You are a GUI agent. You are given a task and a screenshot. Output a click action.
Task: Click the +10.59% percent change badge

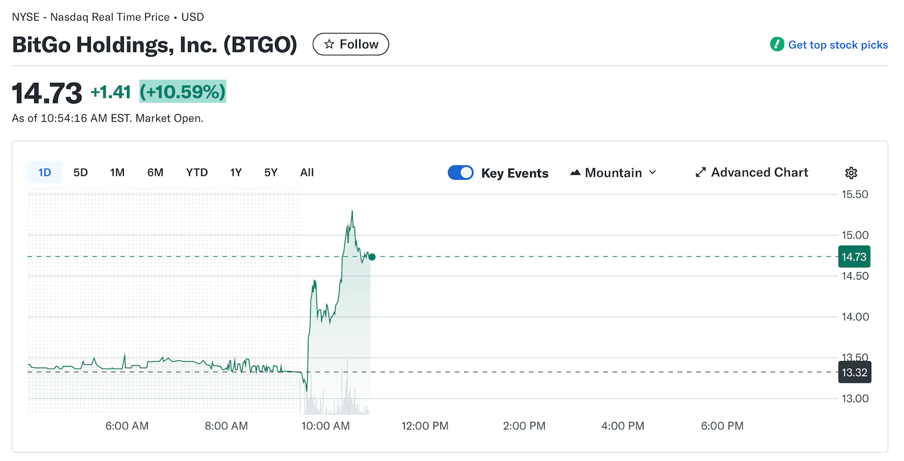point(183,92)
